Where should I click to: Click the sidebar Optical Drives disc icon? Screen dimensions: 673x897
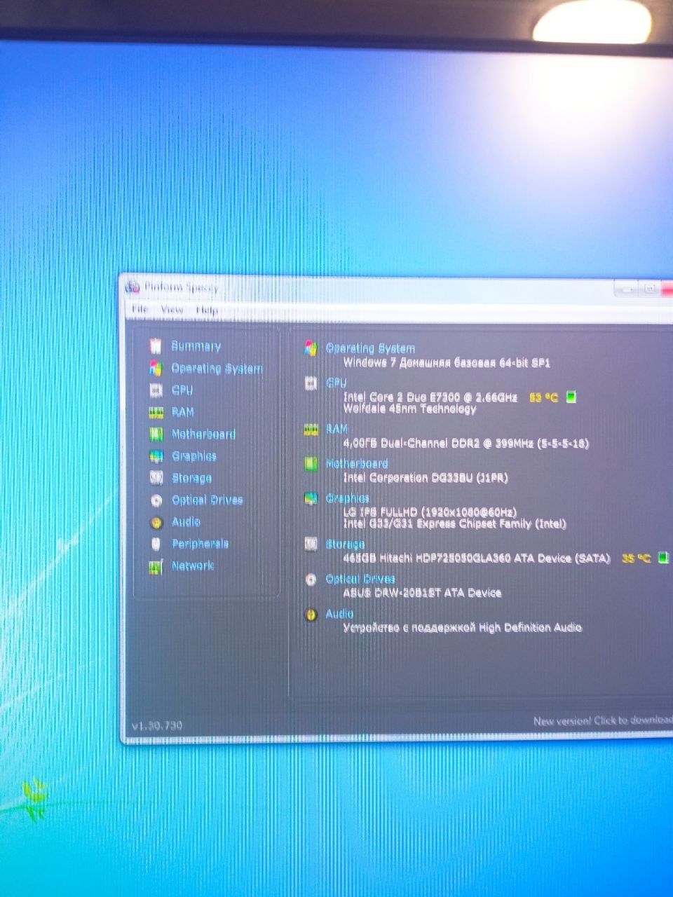(x=156, y=500)
